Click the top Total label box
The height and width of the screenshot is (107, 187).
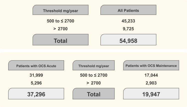click(x=61, y=40)
